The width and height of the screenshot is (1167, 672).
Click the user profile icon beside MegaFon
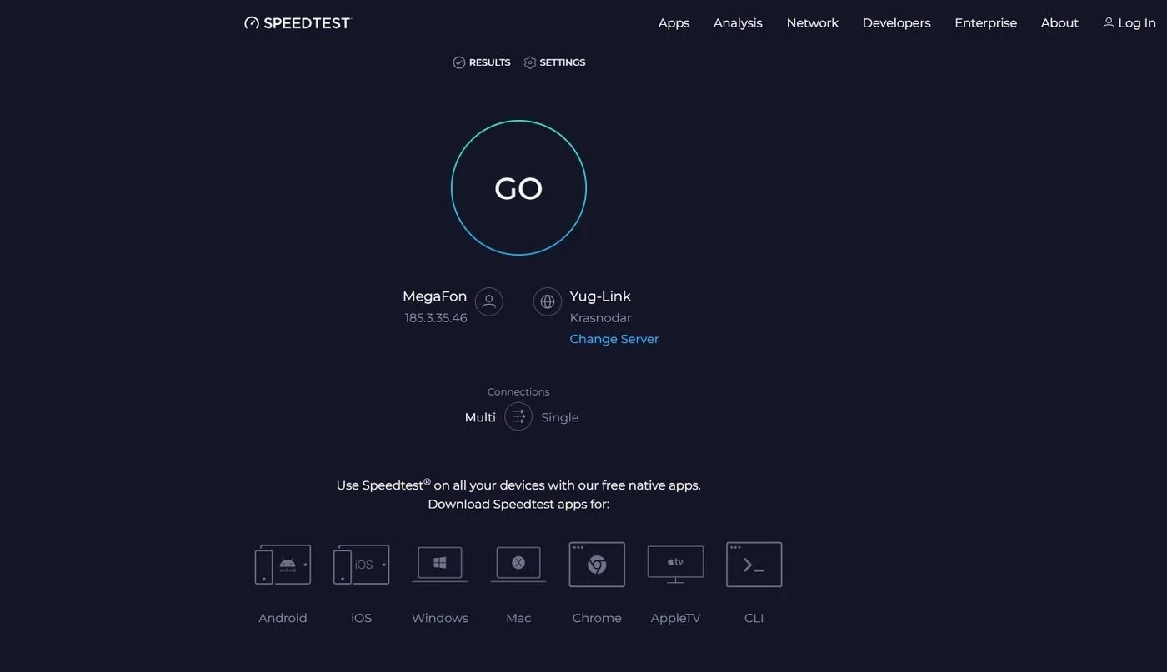[x=489, y=301]
